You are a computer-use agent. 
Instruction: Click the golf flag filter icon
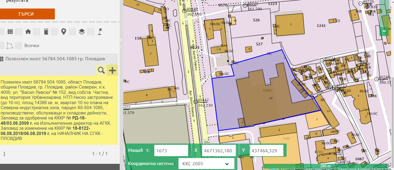tap(100, 31)
